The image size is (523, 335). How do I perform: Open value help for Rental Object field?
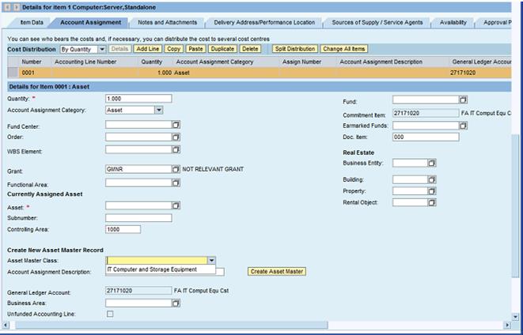[x=432, y=202]
